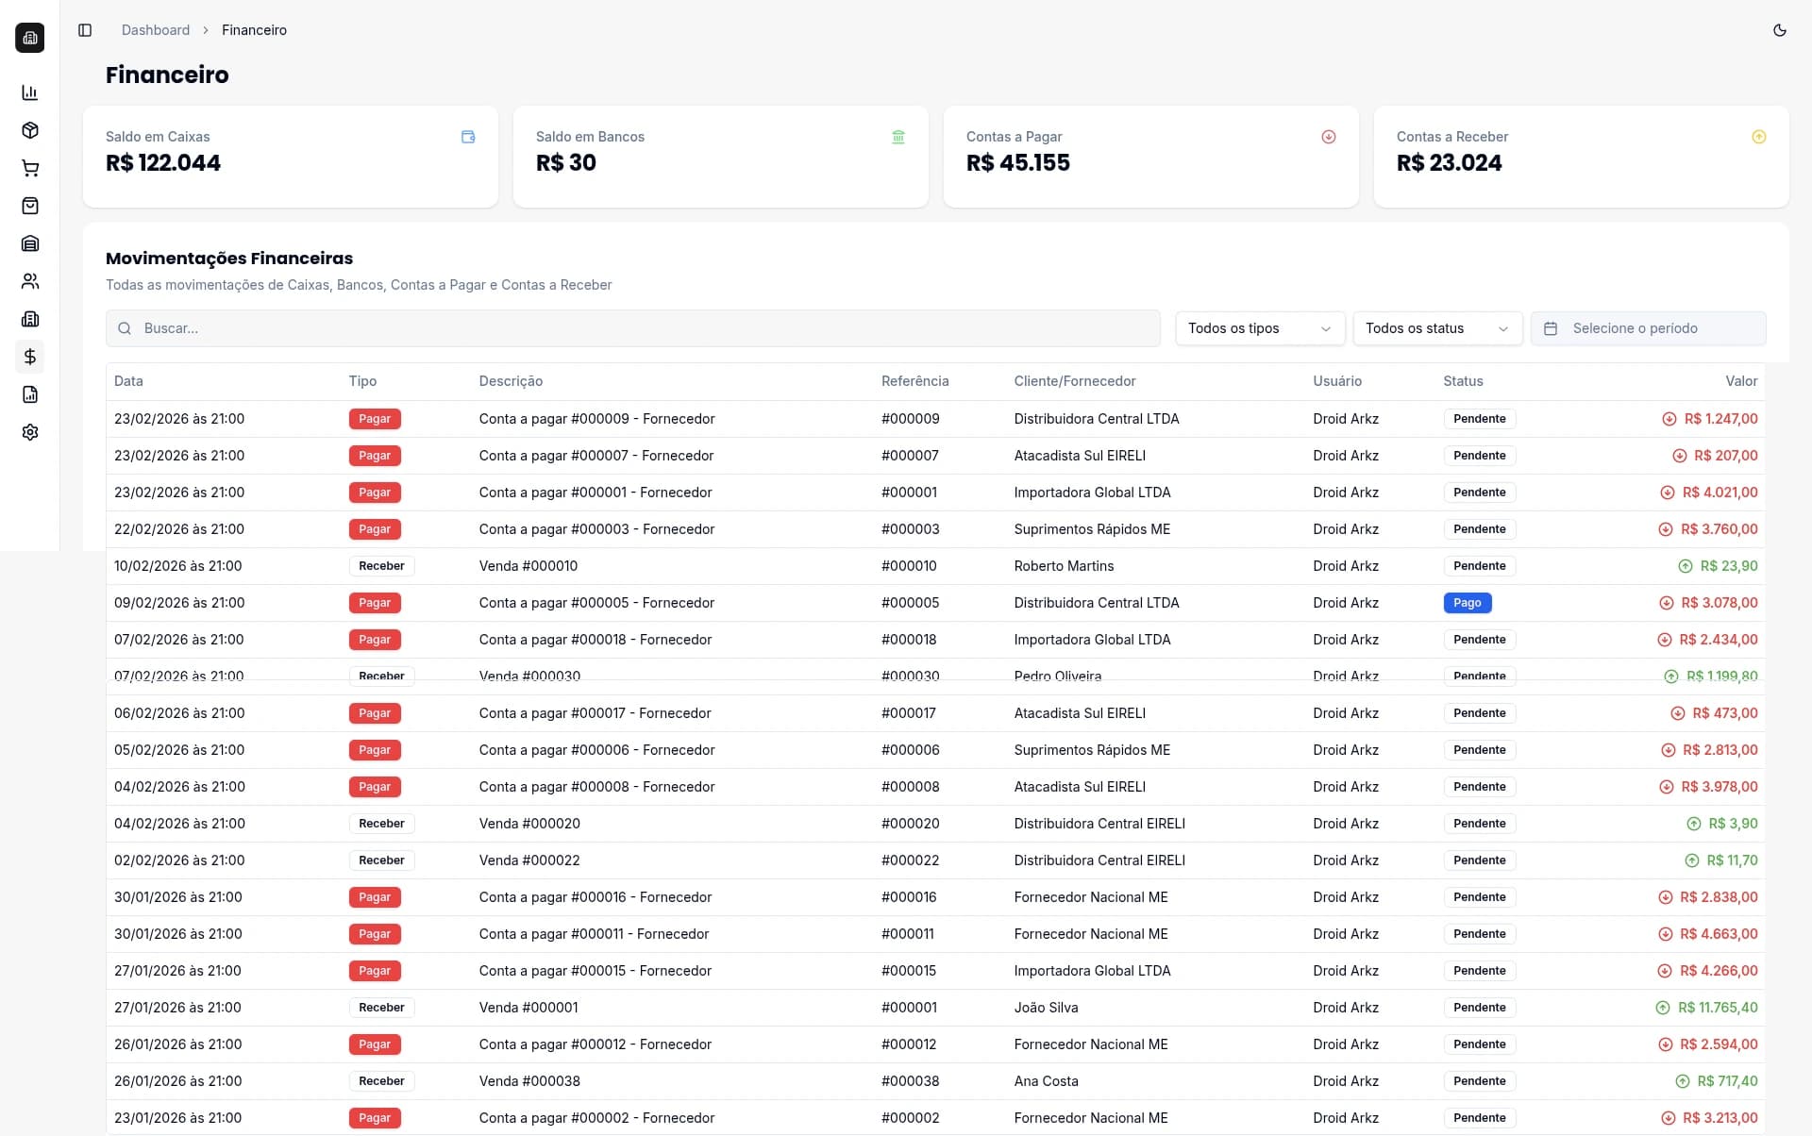1812x1136 pixels.
Task: Click the shopping cart sidebar icon
Action: coord(30,168)
